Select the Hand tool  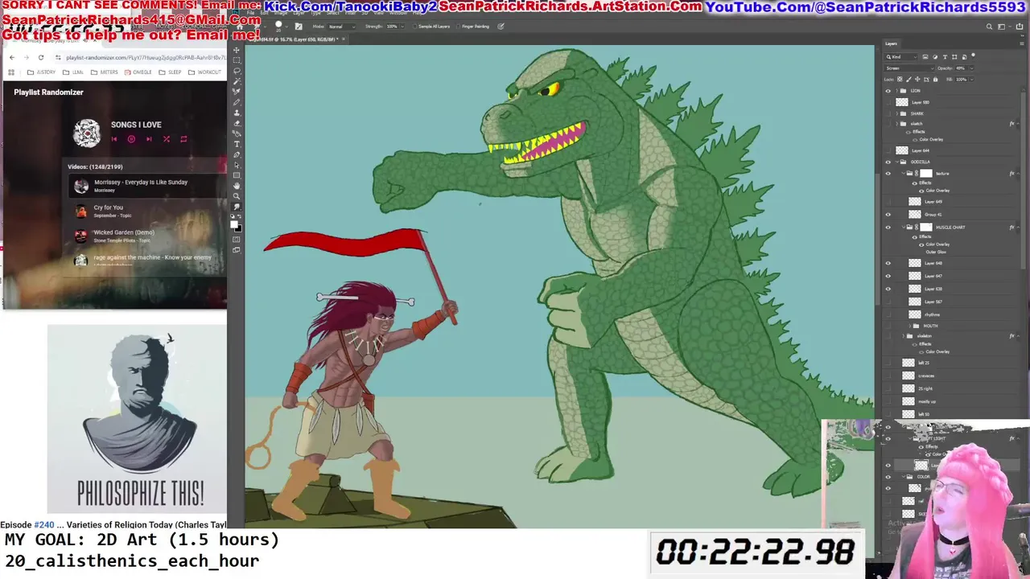(x=237, y=186)
